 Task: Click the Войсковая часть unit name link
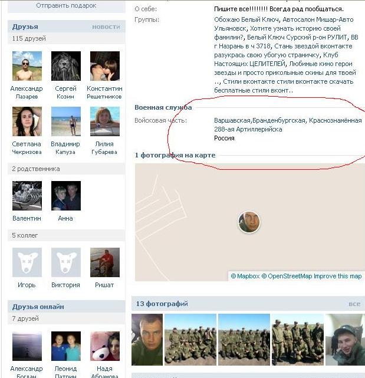pos(288,125)
